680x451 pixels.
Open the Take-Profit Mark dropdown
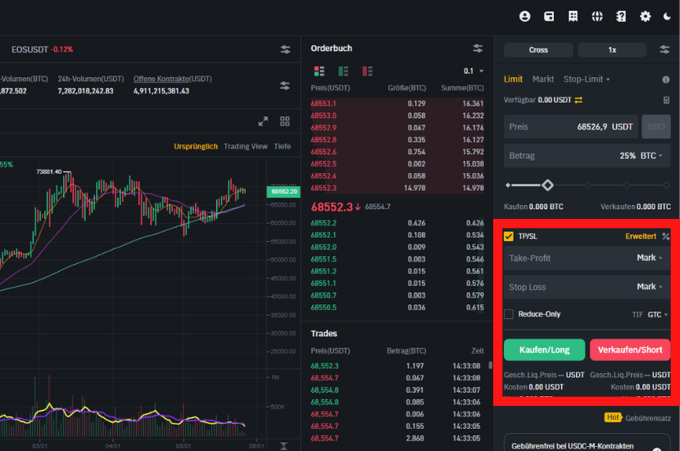tap(649, 258)
